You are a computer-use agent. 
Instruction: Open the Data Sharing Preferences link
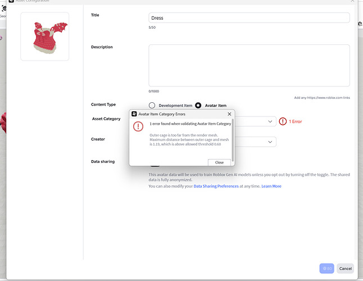tap(216, 186)
